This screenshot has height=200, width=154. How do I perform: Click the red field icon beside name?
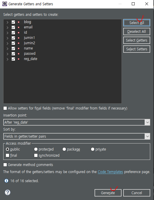[x=19, y=49]
